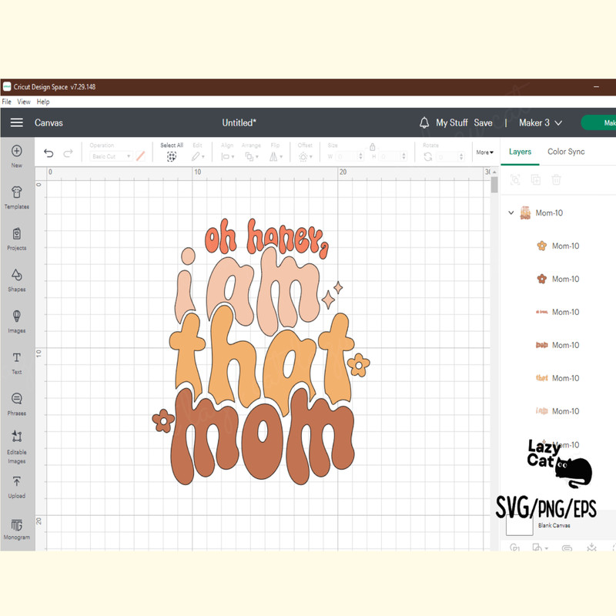
Task: Open the Templates panel
Action: pos(17,193)
